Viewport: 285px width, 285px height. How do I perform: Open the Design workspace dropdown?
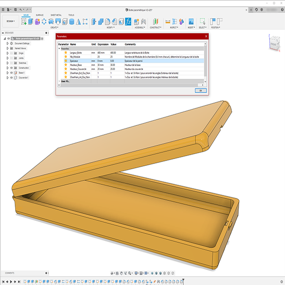(x=11, y=21)
